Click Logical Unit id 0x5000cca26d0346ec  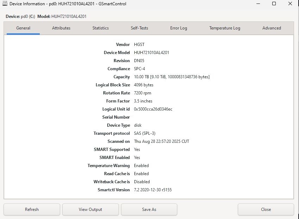(x=153, y=109)
